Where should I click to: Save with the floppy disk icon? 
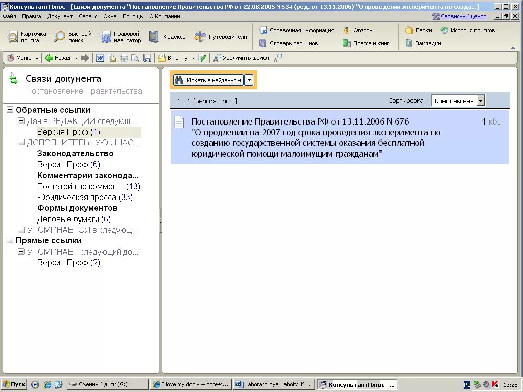pyautogui.click(x=147, y=58)
